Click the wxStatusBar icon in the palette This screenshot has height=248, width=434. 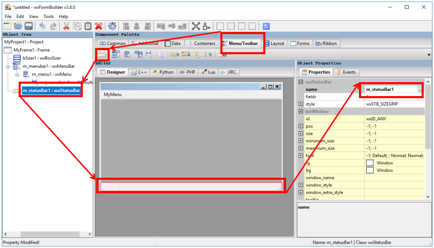pos(102,54)
